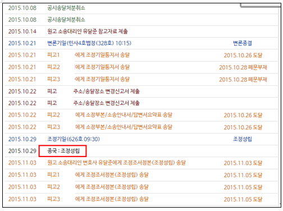
Task: Click 소장부본/소송안내서/답변서요약표 송달 text for 피고2
Action: [x=129, y=115]
